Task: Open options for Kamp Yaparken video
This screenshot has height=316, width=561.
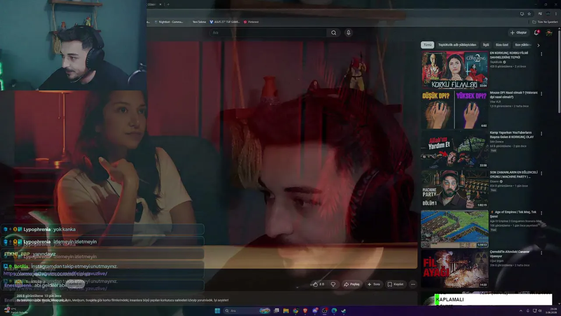Action: pos(541,133)
